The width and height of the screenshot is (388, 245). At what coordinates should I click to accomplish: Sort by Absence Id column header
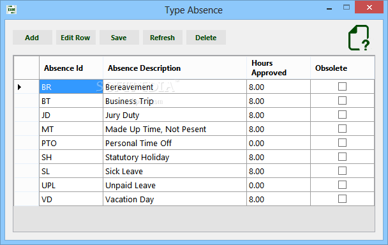(71, 68)
